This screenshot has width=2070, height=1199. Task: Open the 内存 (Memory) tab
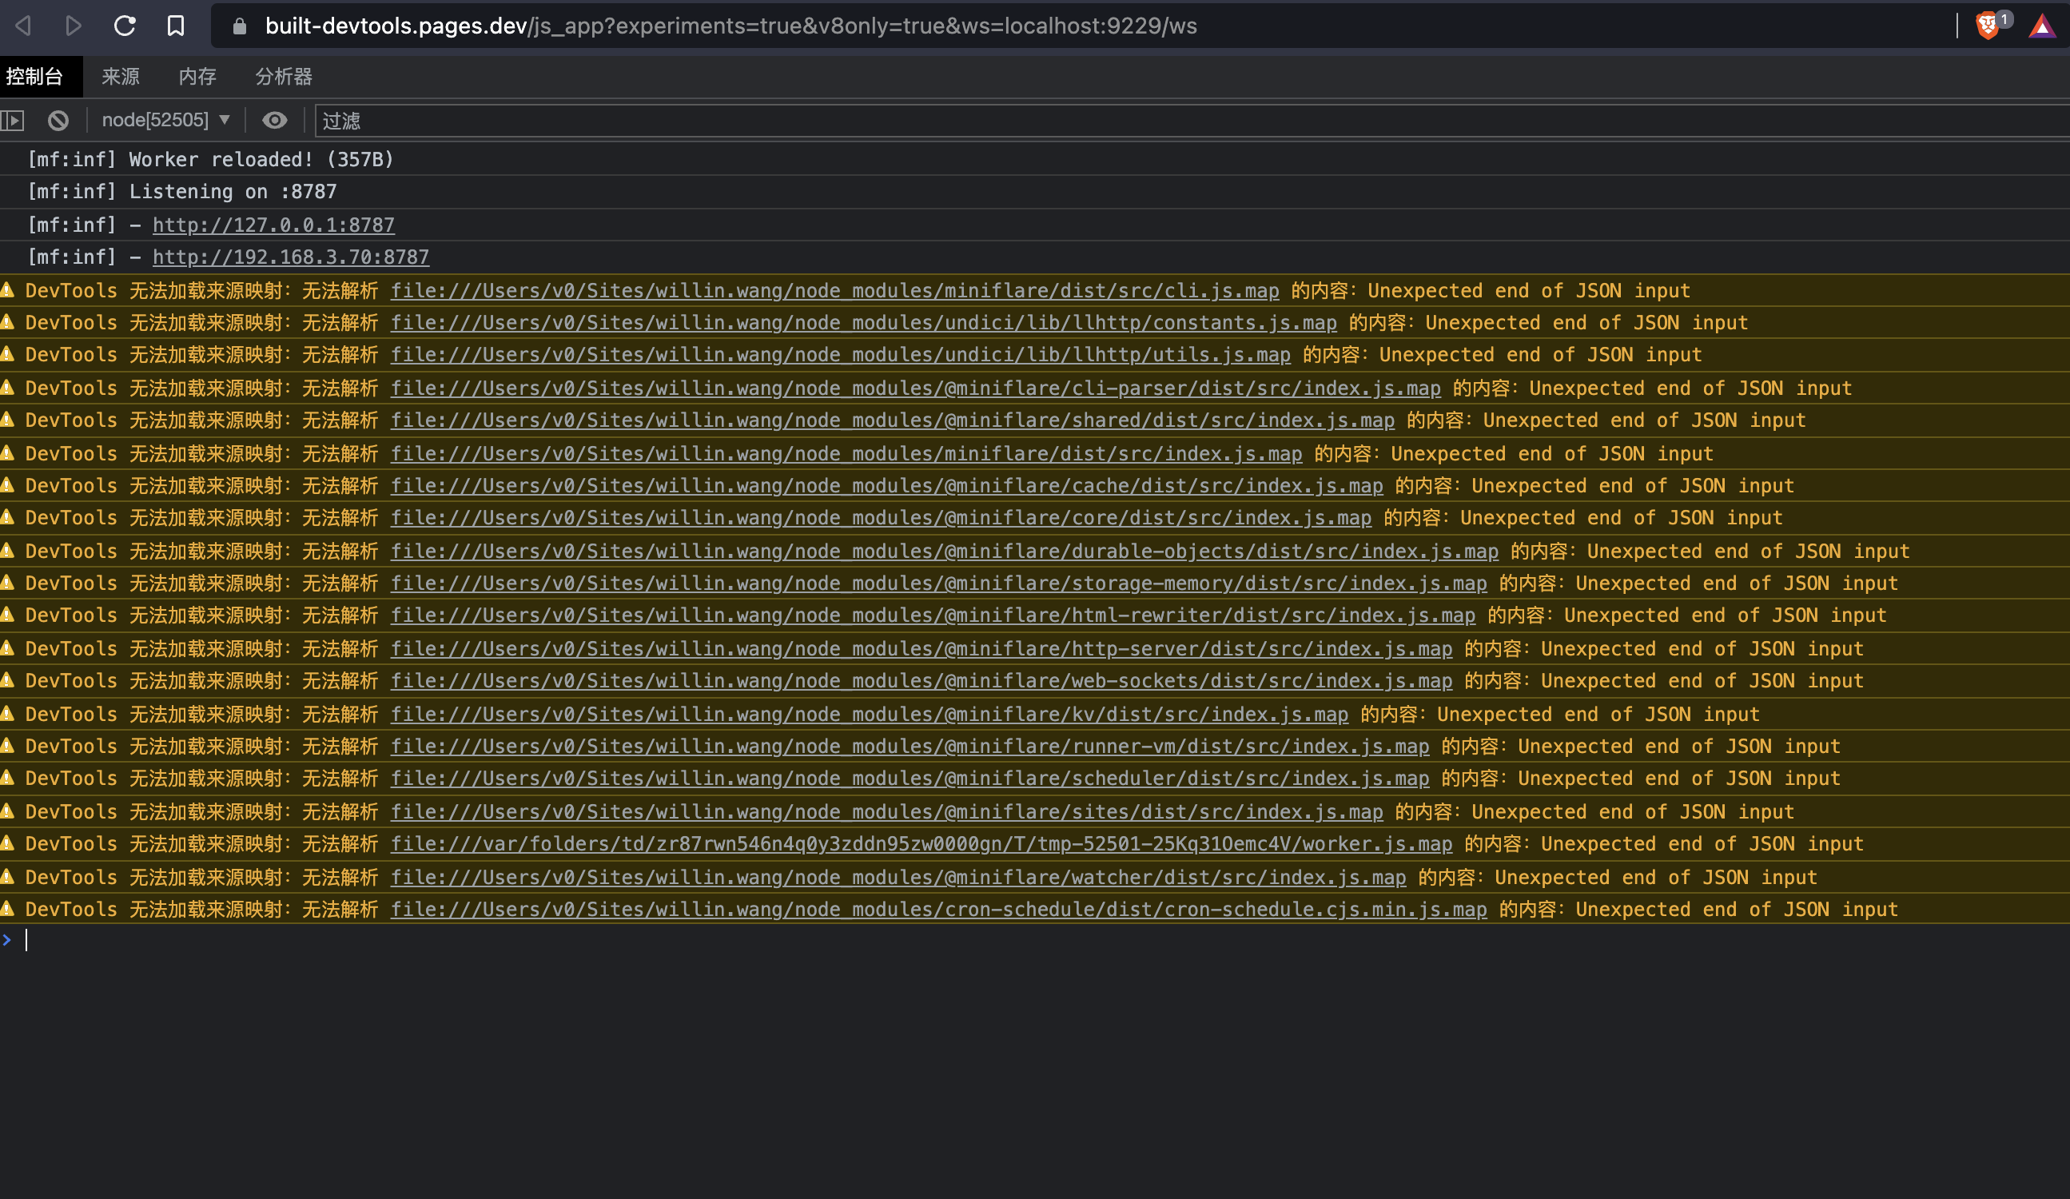coord(197,76)
